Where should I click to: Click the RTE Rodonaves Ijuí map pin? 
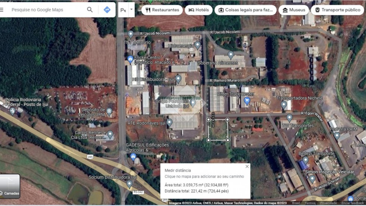point(170,123)
